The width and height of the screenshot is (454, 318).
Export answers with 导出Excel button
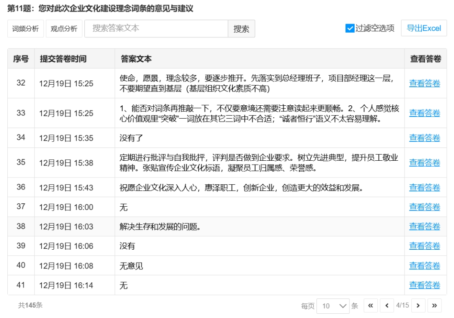coord(423,28)
